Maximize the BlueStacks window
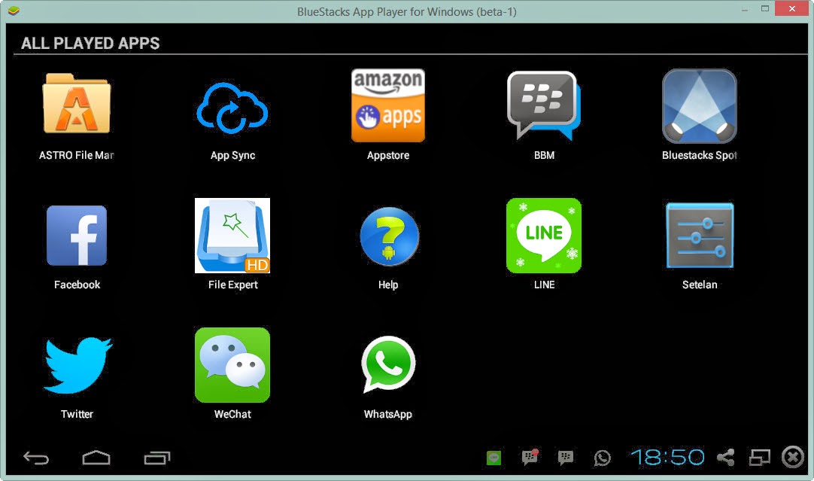The height and width of the screenshot is (481, 814). pyautogui.click(x=764, y=9)
